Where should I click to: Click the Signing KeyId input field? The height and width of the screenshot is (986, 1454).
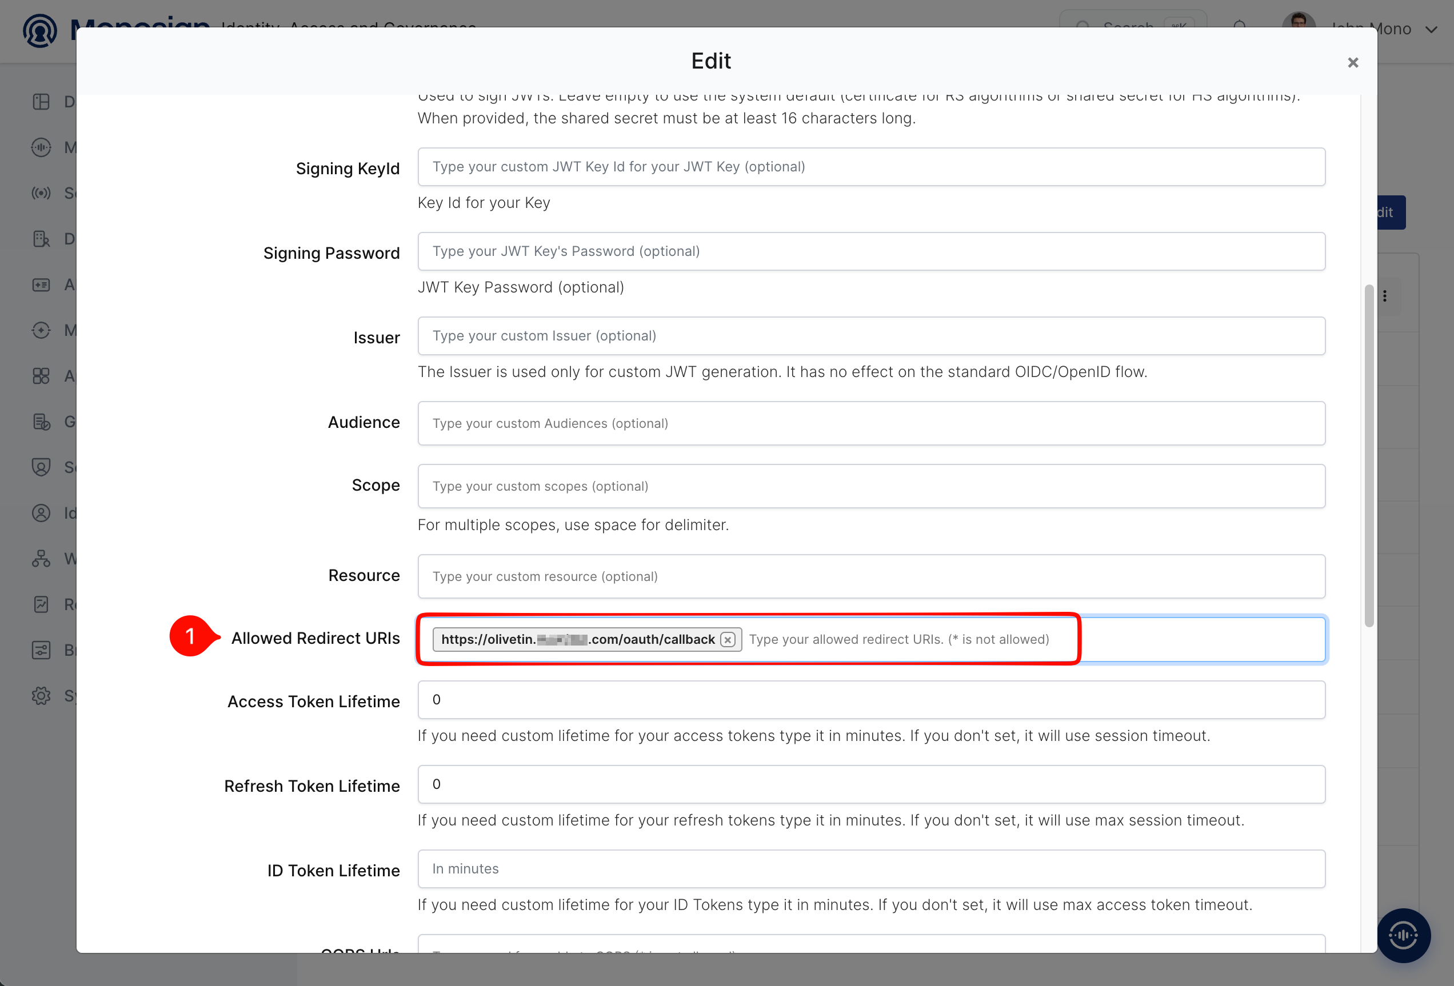[871, 167]
